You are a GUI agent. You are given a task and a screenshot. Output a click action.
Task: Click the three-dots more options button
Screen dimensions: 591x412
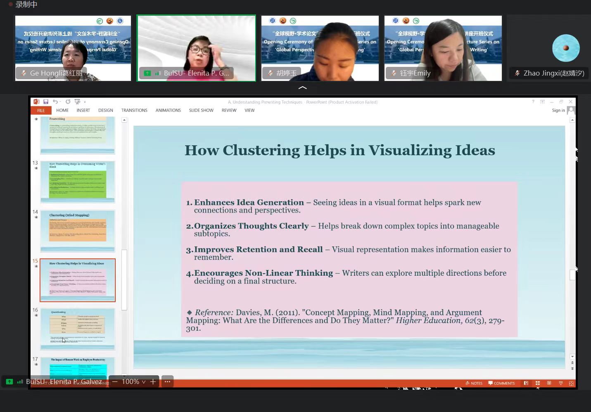pyautogui.click(x=167, y=382)
